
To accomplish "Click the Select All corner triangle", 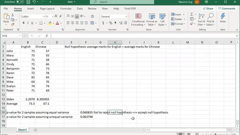I will (x=4, y=42).
